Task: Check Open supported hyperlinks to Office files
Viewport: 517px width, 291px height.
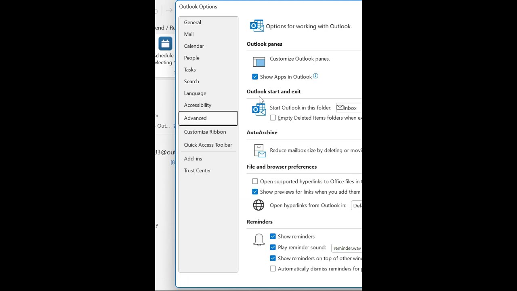Action: 255,181
